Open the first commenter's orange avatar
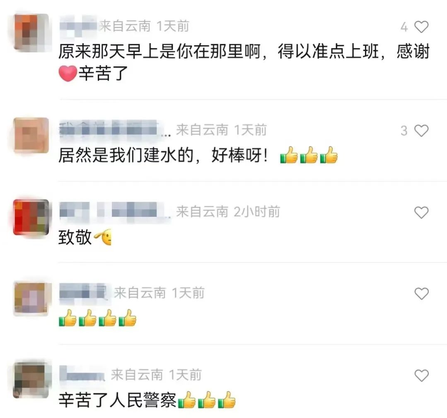This screenshot has height=418, width=447. 31,32
